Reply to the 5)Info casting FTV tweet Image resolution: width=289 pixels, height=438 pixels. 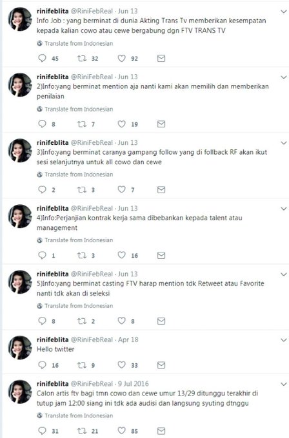point(42,321)
